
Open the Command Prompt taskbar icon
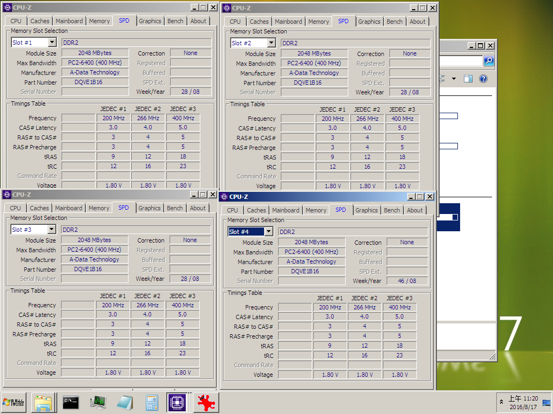click(71, 403)
